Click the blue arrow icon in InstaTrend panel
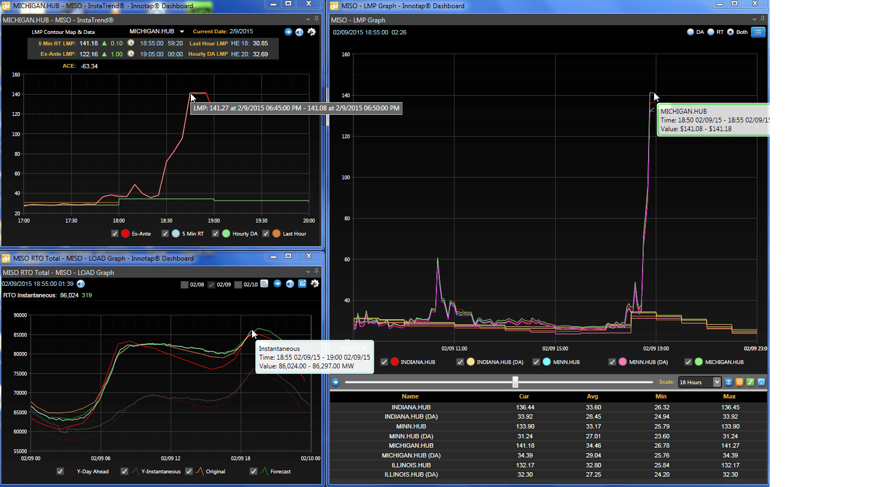 [x=288, y=32]
